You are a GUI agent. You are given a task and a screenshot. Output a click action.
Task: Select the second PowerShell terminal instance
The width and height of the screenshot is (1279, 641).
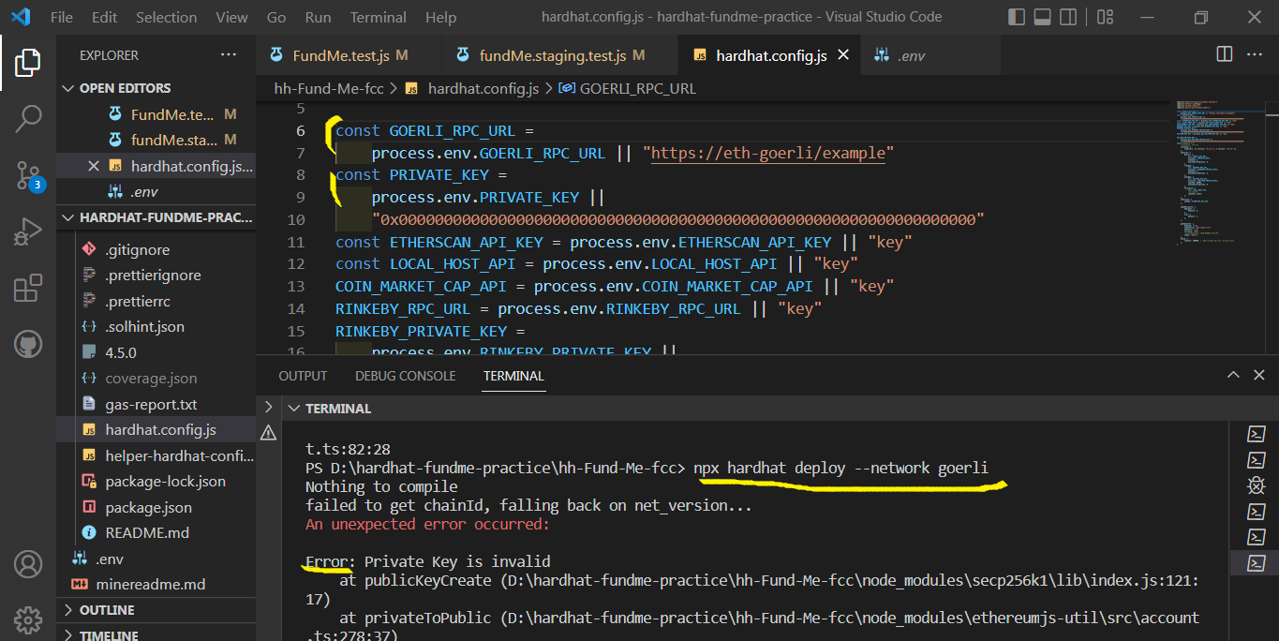pyautogui.click(x=1256, y=459)
